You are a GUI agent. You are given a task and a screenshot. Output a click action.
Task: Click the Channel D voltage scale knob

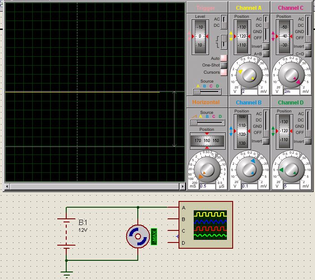(x=291, y=169)
